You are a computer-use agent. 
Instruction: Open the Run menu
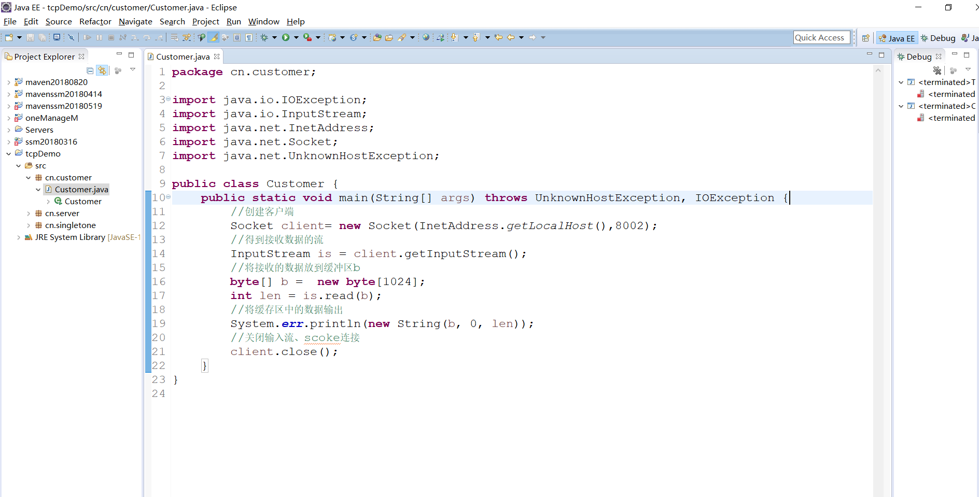click(234, 21)
